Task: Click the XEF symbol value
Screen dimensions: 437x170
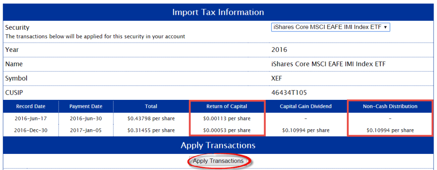Action: pyautogui.click(x=277, y=78)
